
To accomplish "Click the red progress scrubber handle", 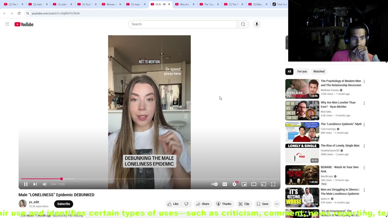I will 62,179.
